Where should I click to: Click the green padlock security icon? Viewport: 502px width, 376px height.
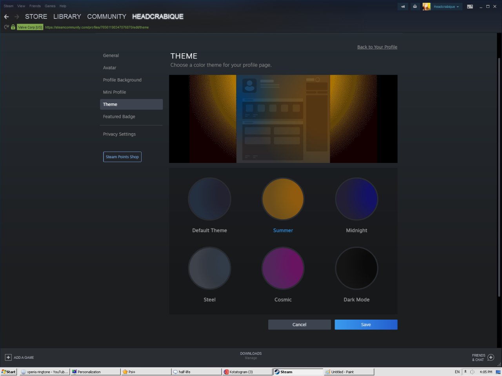pos(13,27)
